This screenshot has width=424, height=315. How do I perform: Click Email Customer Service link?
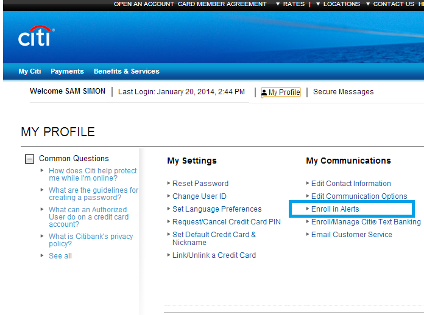[x=352, y=234]
